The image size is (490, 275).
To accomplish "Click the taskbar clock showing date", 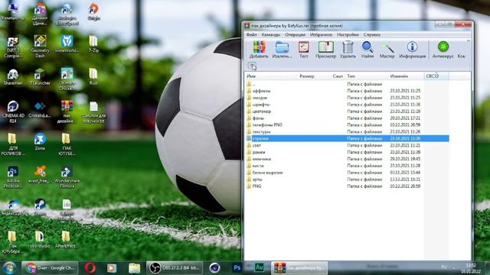I will [x=471, y=268].
